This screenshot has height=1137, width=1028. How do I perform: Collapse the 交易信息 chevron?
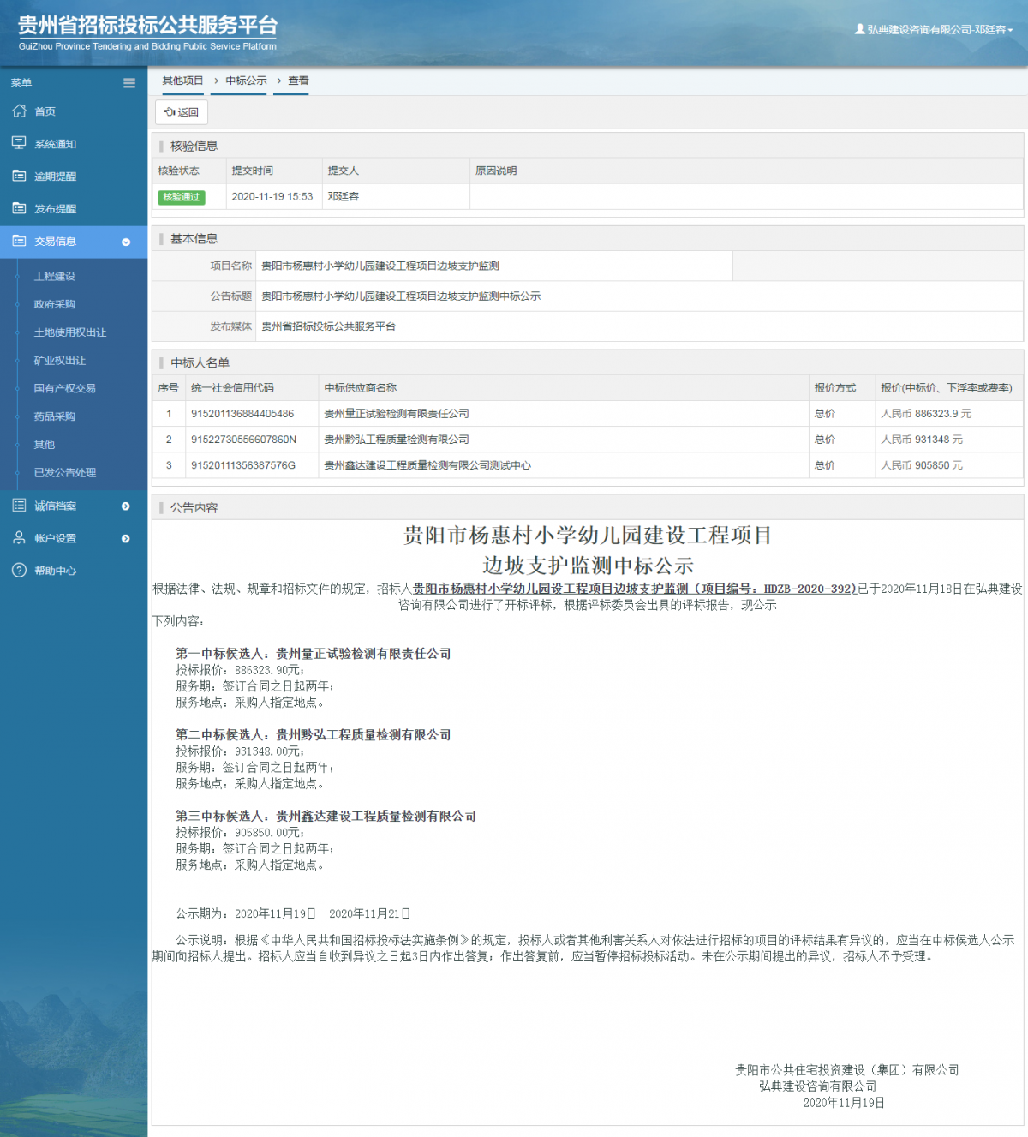tap(126, 242)
